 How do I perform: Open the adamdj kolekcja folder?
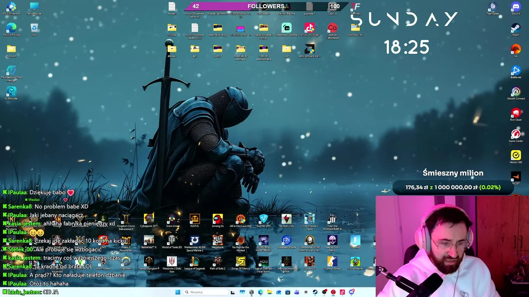coord(218,30)
